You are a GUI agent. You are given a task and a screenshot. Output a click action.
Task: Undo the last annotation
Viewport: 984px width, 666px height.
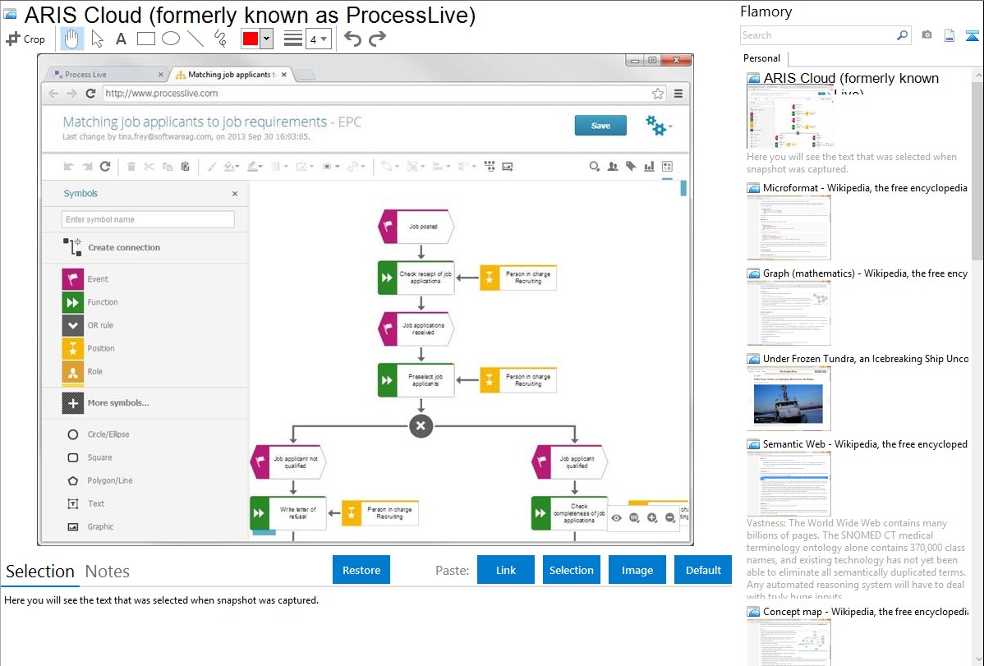click(352, 39)
